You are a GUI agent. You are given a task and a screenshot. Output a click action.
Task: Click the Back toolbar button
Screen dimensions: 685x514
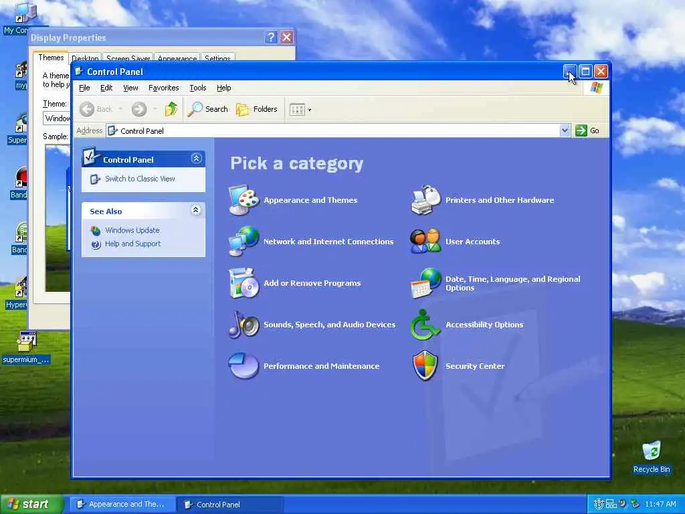tap(96, 109)
